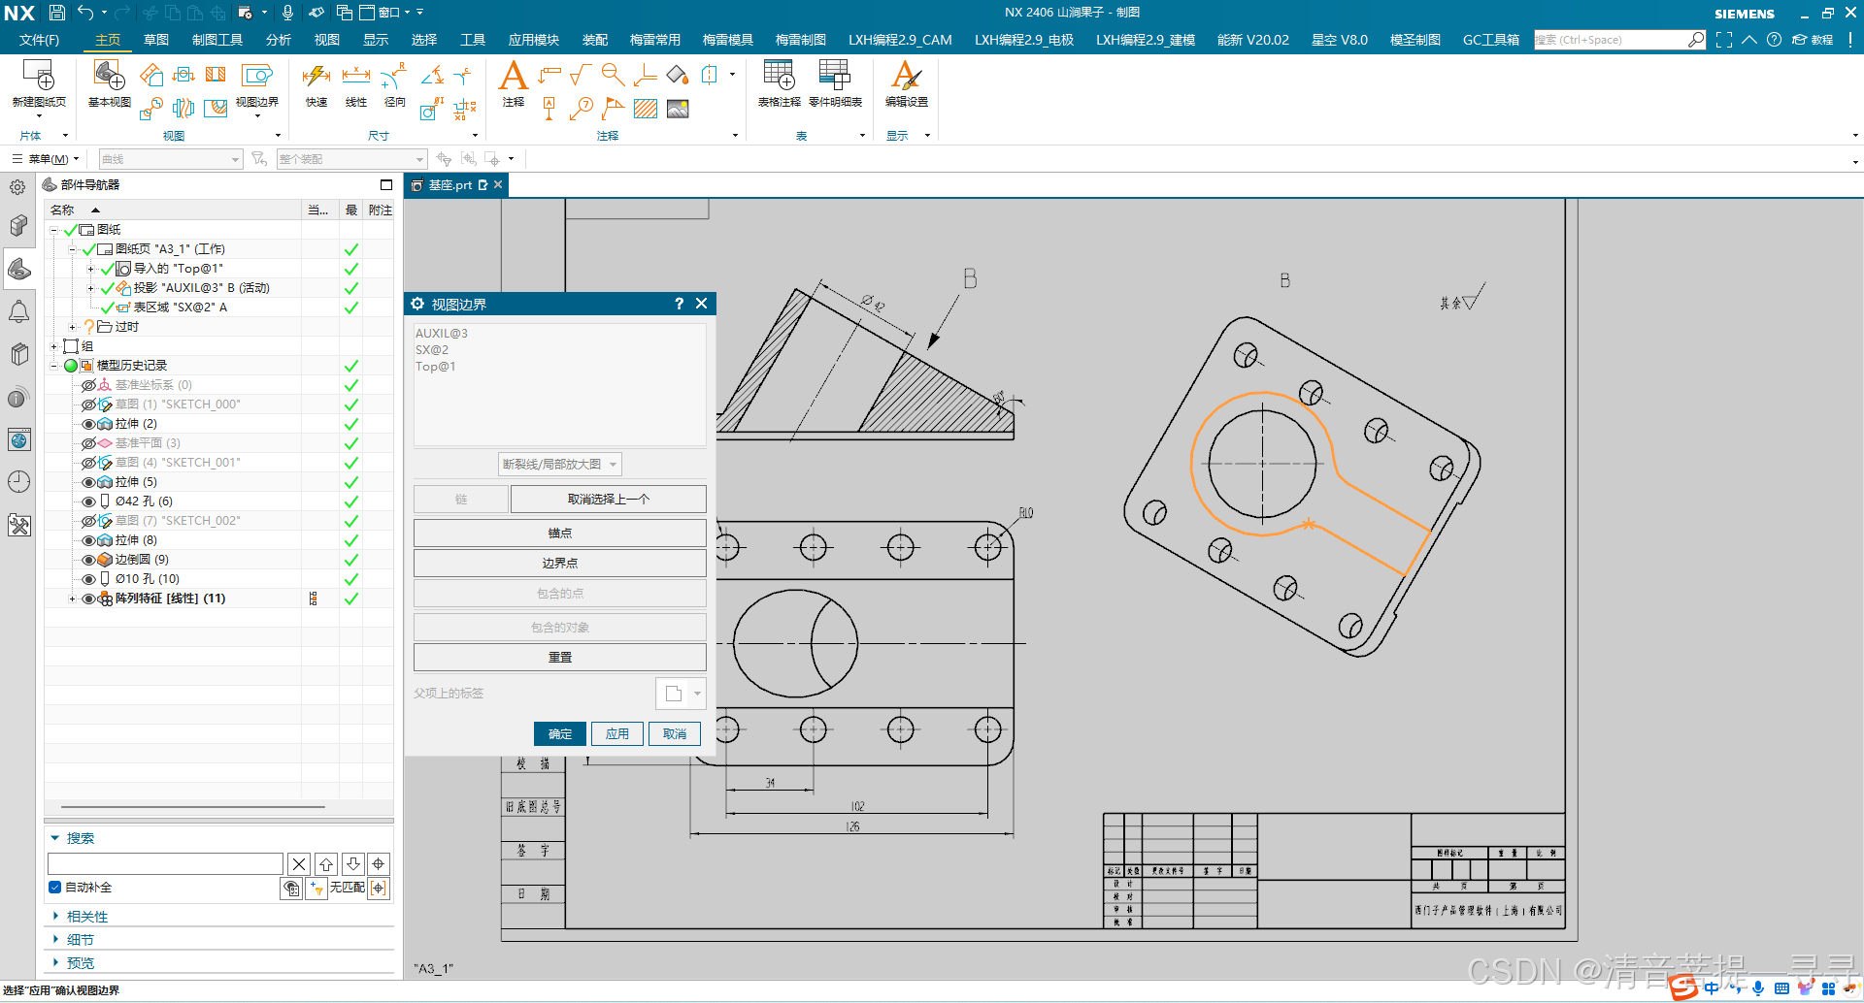Click the 应用 button
Image resolution: width=1864 pixels, height=1003 pixels.
pos(617,734)
